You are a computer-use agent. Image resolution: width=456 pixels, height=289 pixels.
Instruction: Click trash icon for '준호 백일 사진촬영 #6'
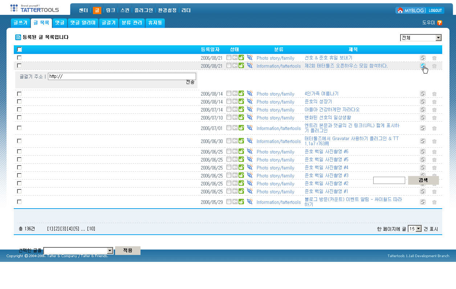434,152
